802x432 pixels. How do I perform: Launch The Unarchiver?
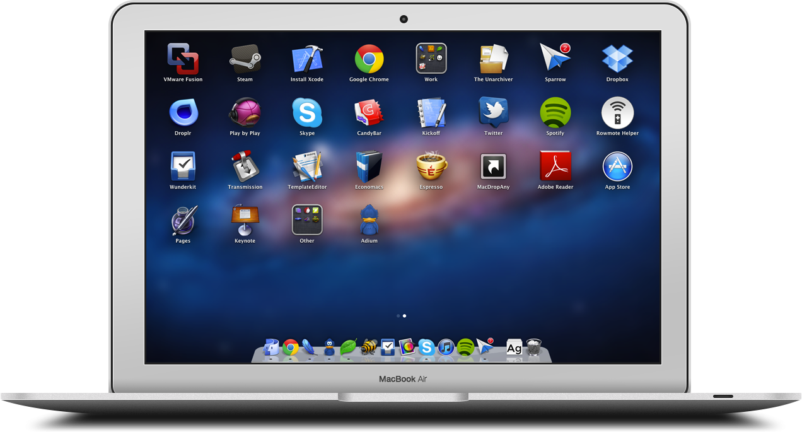pyautogui.click(x=494, y=59)
